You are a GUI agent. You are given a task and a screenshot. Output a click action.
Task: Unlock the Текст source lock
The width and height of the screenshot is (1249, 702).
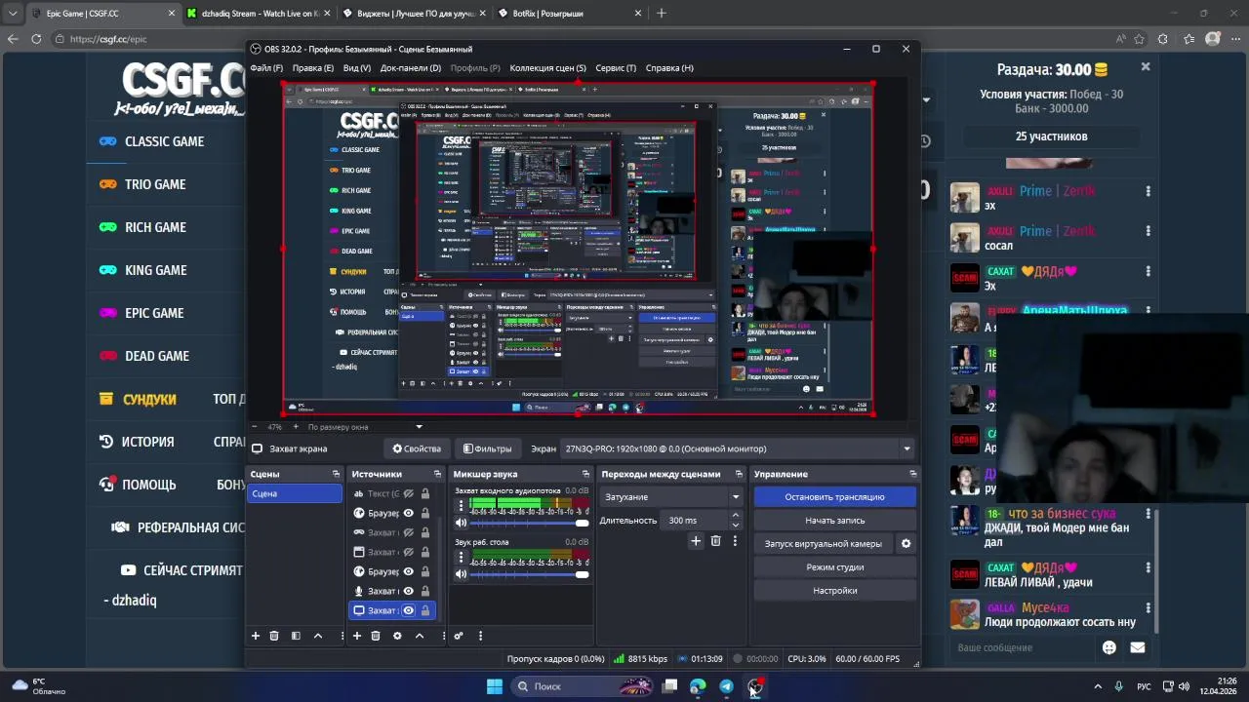(424, 493)
